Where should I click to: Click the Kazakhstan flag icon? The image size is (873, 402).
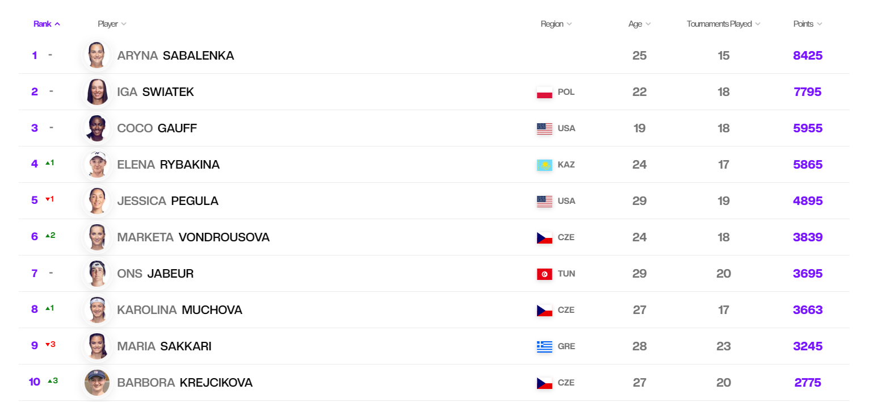[544, 165]
